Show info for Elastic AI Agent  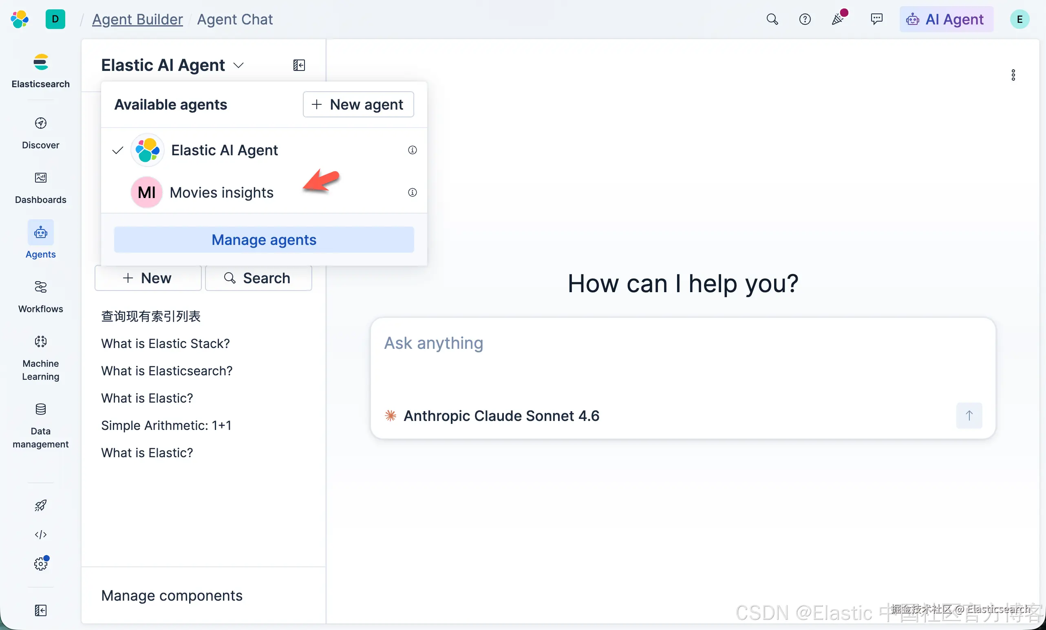click(412, 150)
